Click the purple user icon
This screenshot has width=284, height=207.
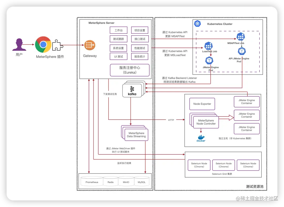[x=19, y=45]
